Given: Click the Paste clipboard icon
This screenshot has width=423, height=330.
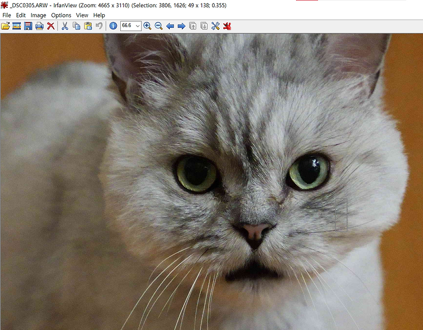Looking at the screenshot, I should pos(88,26).
